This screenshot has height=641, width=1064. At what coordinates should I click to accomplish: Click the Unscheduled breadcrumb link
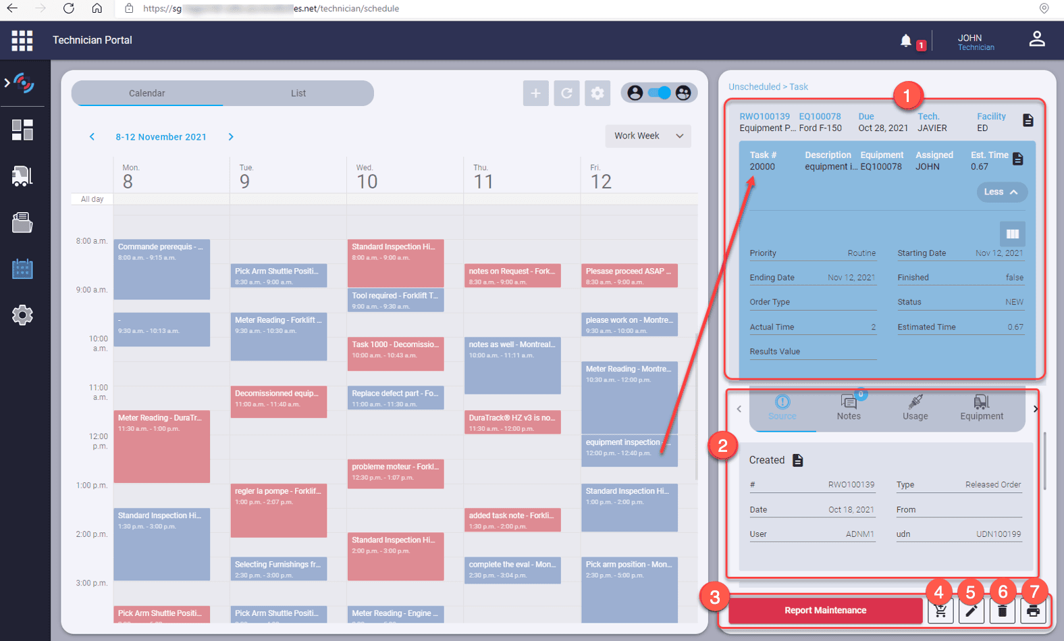pyautogui.click(x=754, y=87)
